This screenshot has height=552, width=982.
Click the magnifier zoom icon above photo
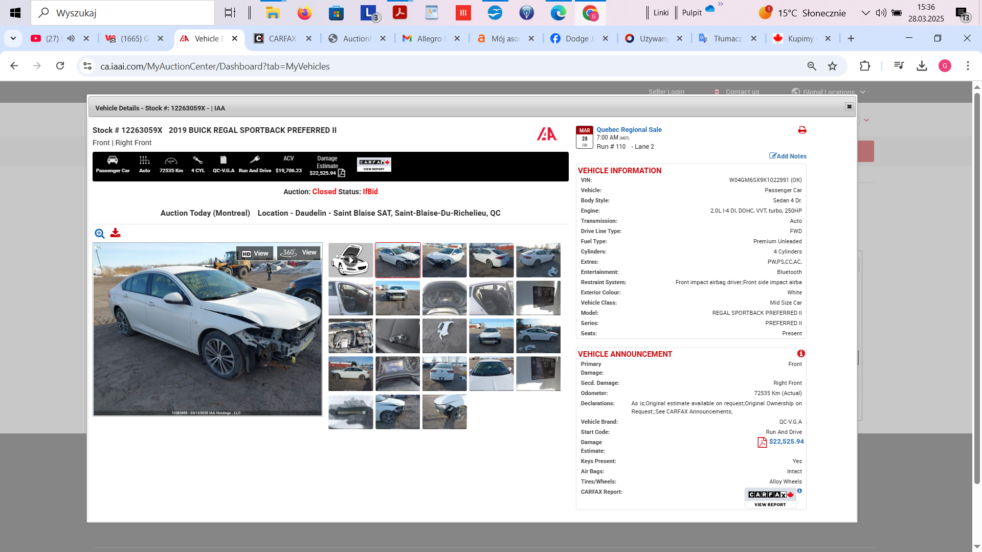point(100,234)
